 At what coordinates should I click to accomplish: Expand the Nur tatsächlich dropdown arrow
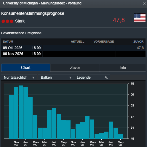point(33,78)
